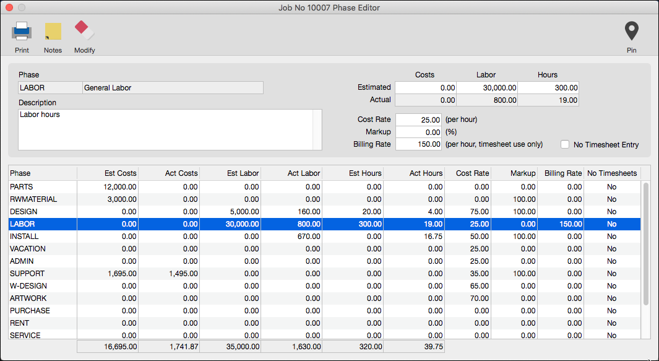Enable the No Timesheet Entry checkbox
The image size is (659, 361).
[565, 144]
